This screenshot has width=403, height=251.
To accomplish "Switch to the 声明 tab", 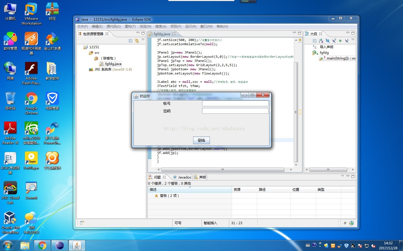I will pos(200,177).
